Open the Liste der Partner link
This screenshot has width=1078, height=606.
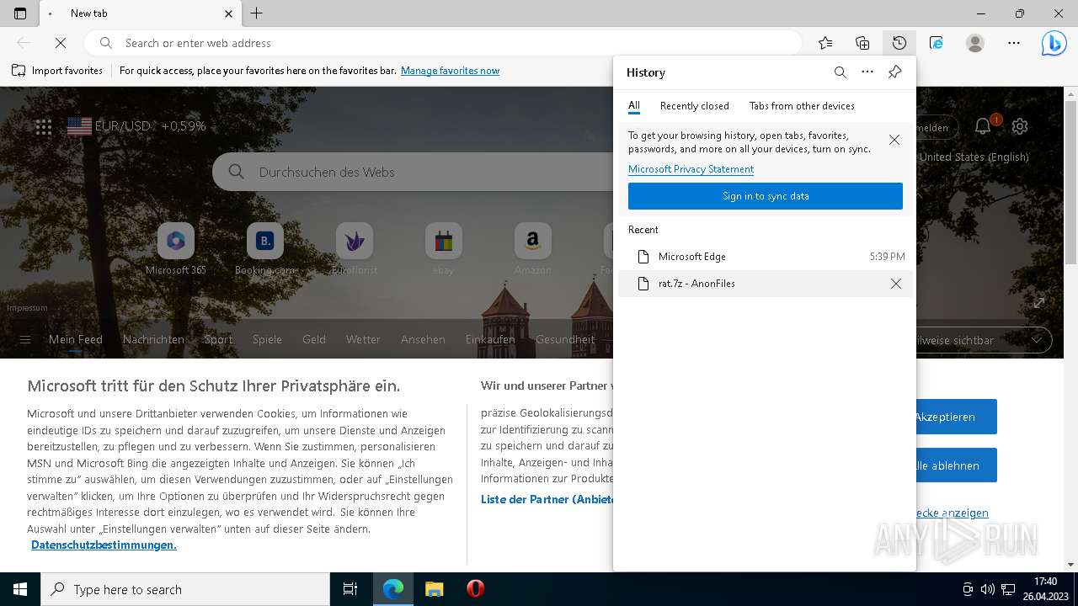coord(547,499)
